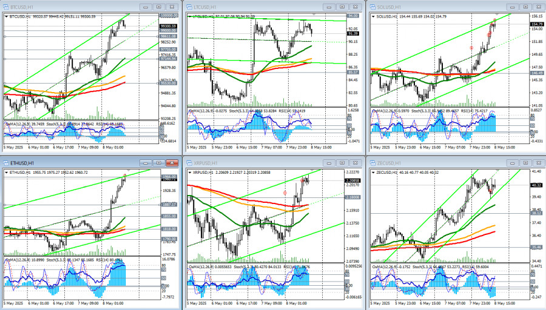Image resolution: width=546 pixels, height=310 pixels.
Task: Click the 40.32 current price label on ZECUSD
Action: click(536, 185)
